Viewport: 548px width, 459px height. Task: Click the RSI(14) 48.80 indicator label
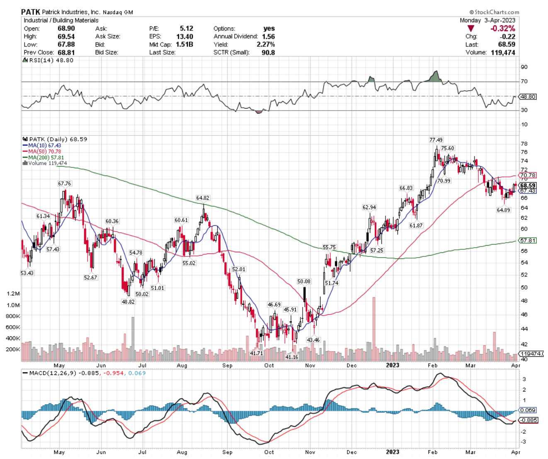pos(51,60)
